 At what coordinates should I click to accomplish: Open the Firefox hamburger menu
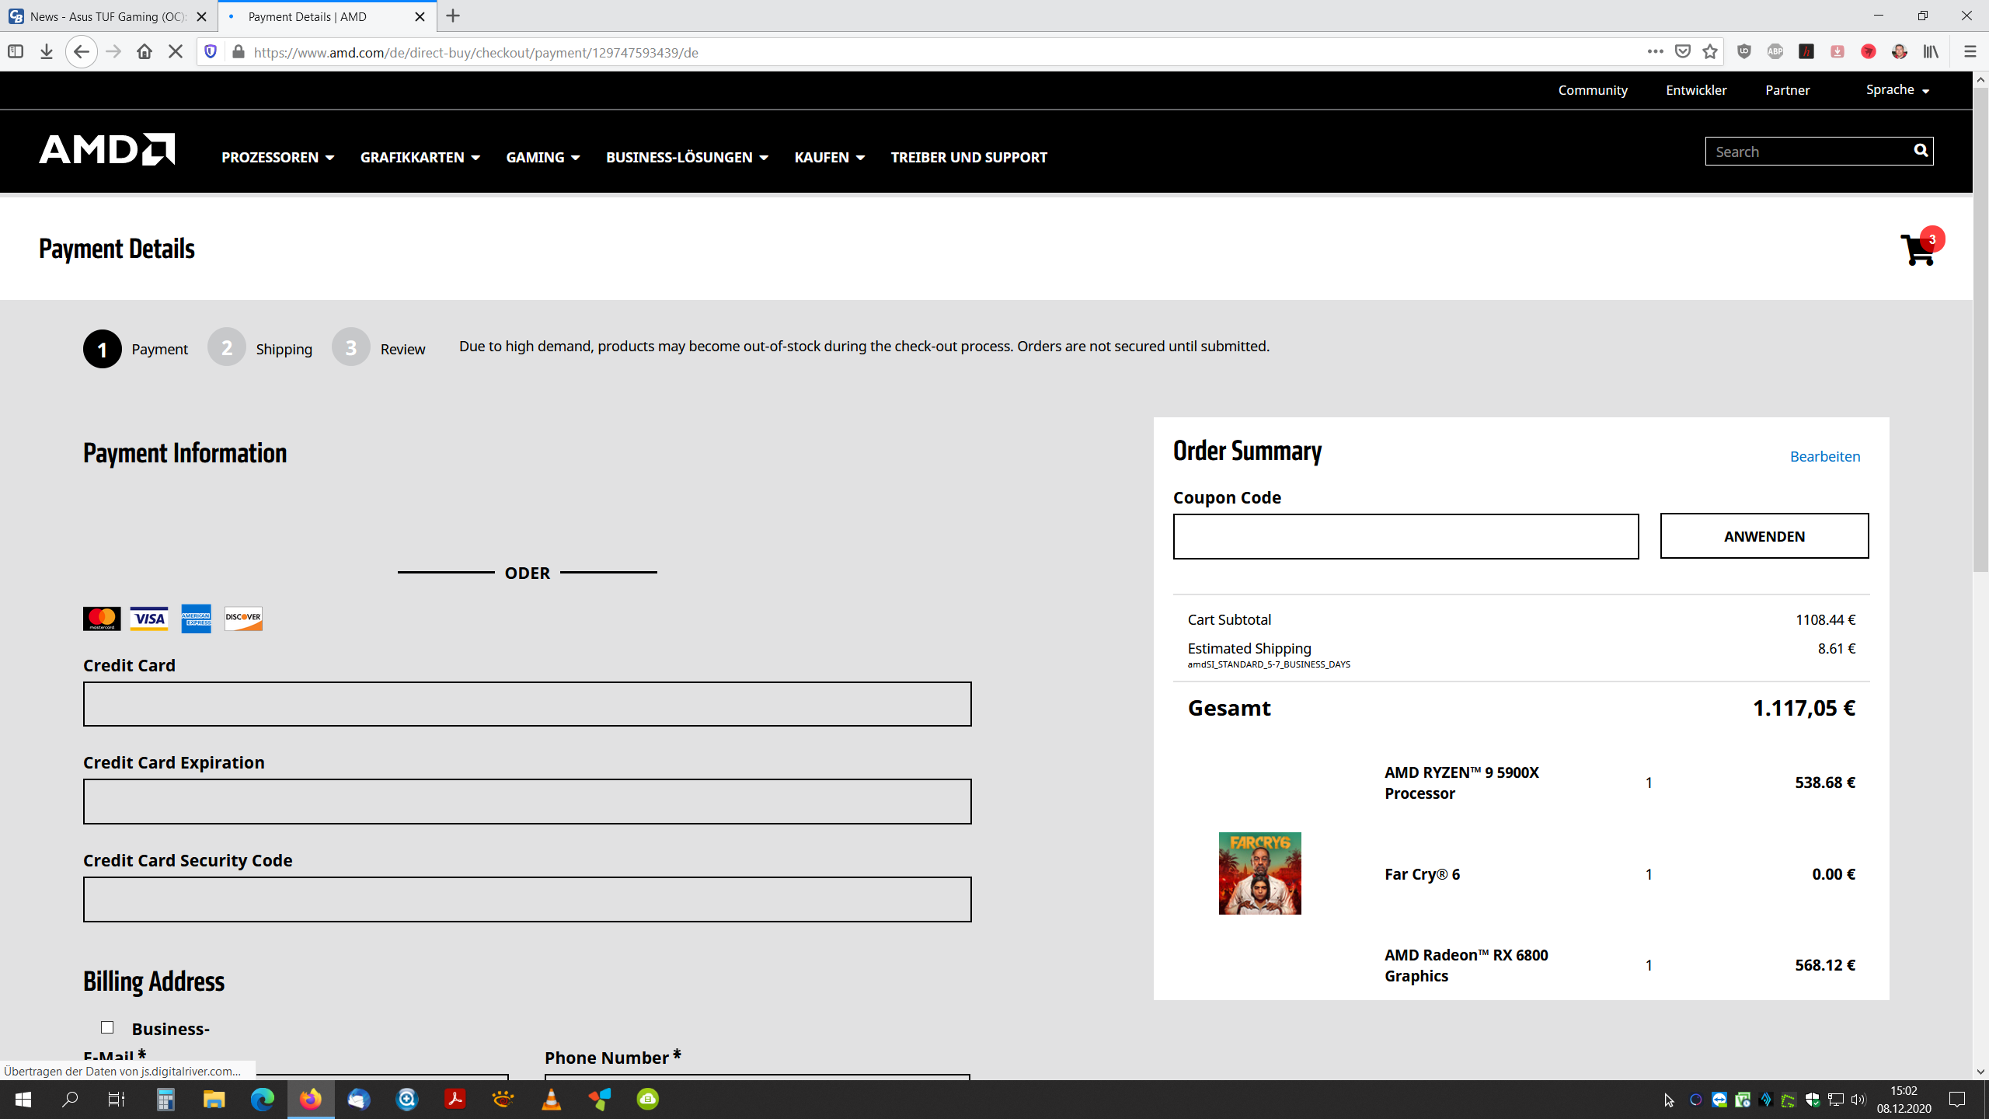(x=1969, y=52)
